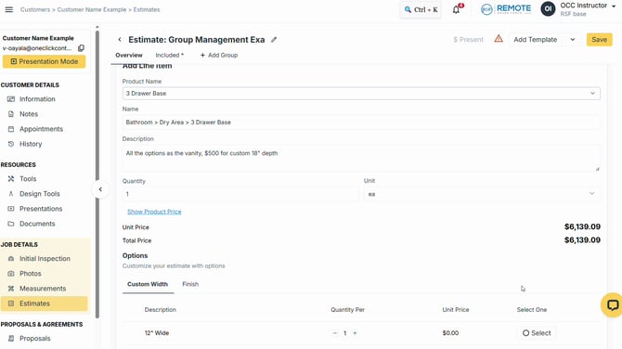Screen dimensions: 622x349
Task: Select the 12" Wide option radio
Action: pyautogui.click(x=537, y=333)
